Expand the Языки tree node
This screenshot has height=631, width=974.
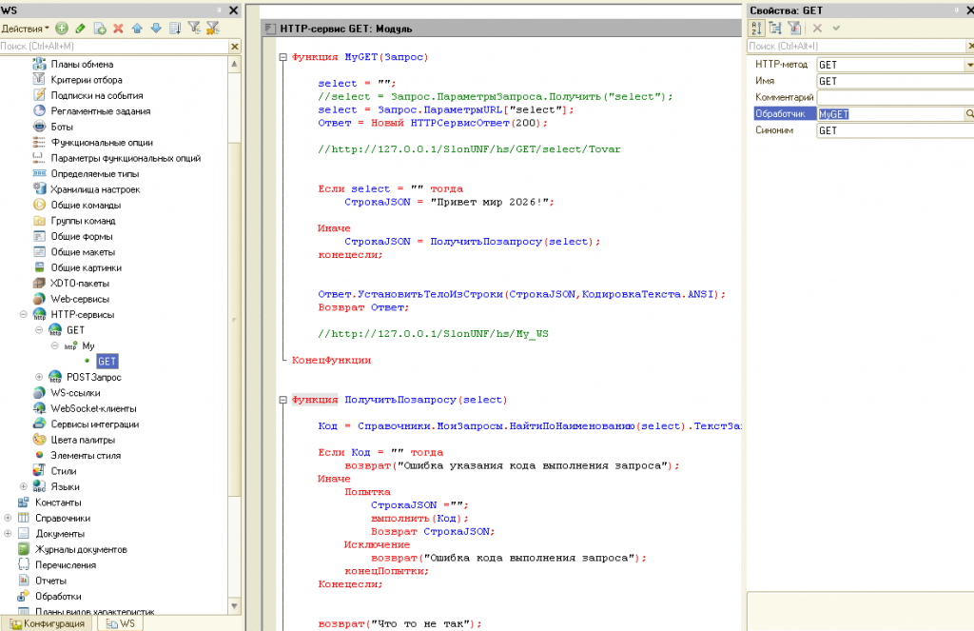coord(24,486)
